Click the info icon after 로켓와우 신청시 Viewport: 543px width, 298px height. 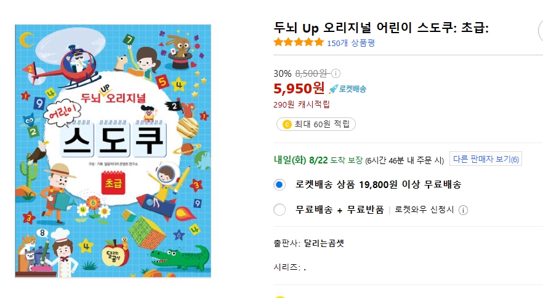point(464,210)
